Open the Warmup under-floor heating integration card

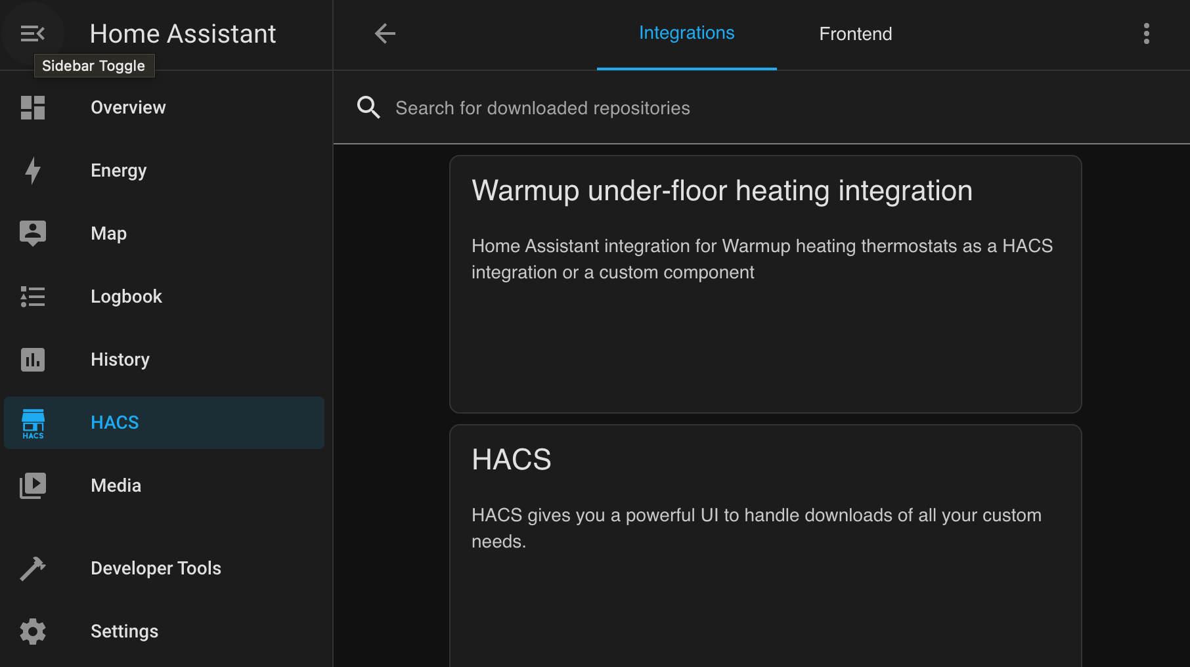(766, 284)
